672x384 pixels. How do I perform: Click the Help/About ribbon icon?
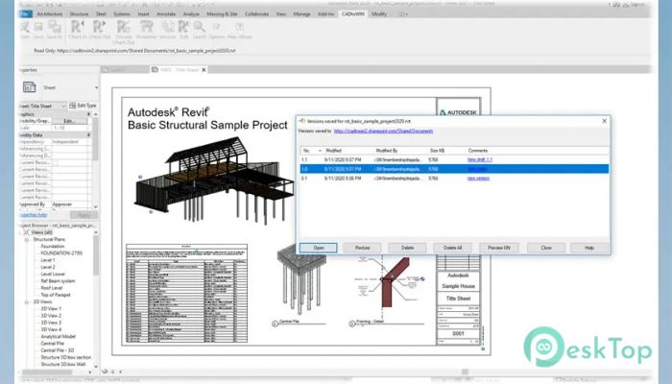(x=239, y=27)
